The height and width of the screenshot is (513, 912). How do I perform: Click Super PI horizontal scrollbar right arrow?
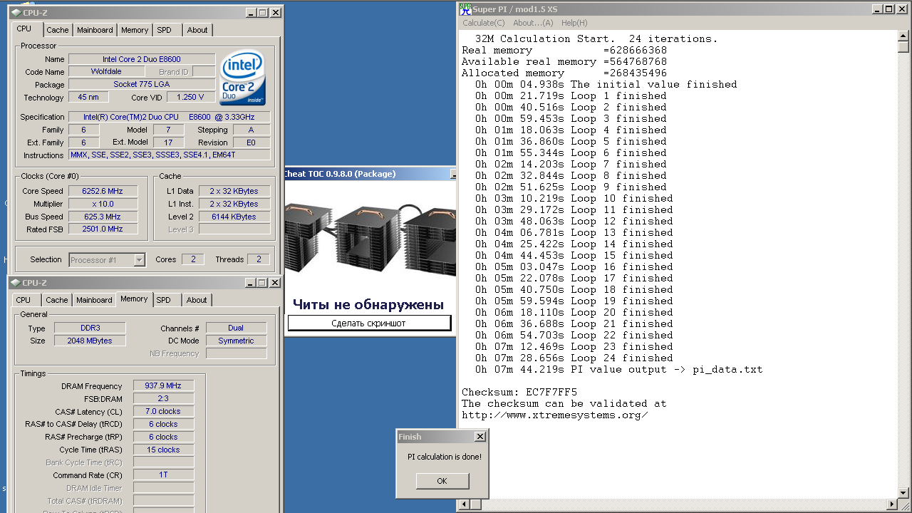[891, 504]
